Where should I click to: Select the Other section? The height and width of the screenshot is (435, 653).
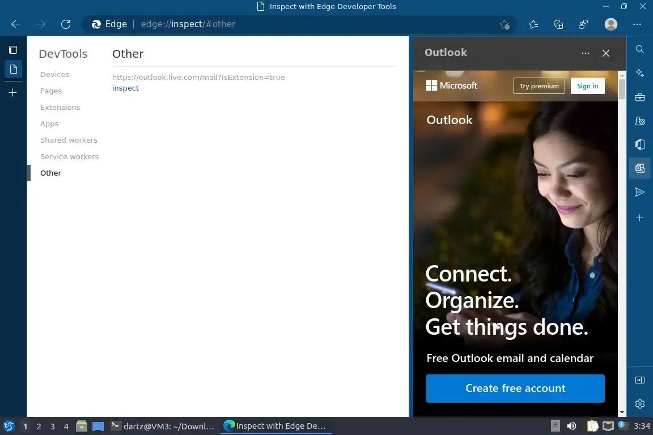(x=51, y=173)
